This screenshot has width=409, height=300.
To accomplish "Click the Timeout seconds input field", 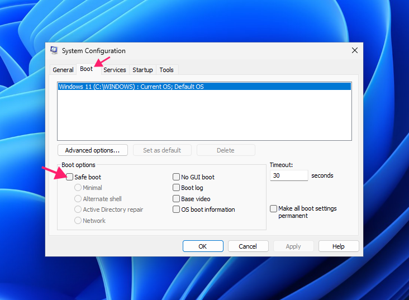I will [x=289, y=175].
